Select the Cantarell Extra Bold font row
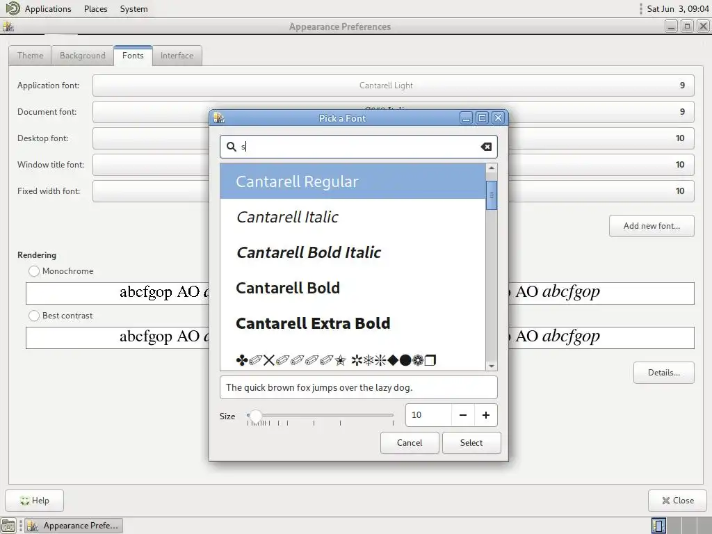 click(353, 323)
